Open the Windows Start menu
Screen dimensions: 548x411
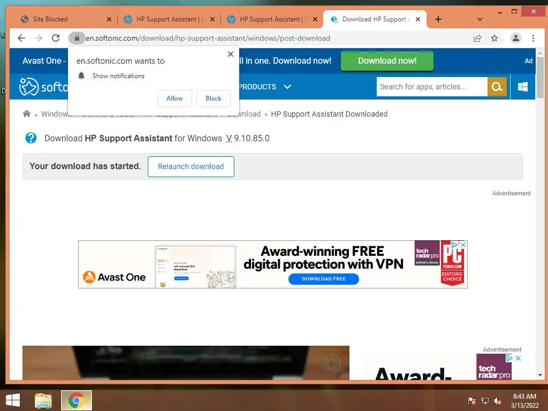pos(13,400)
